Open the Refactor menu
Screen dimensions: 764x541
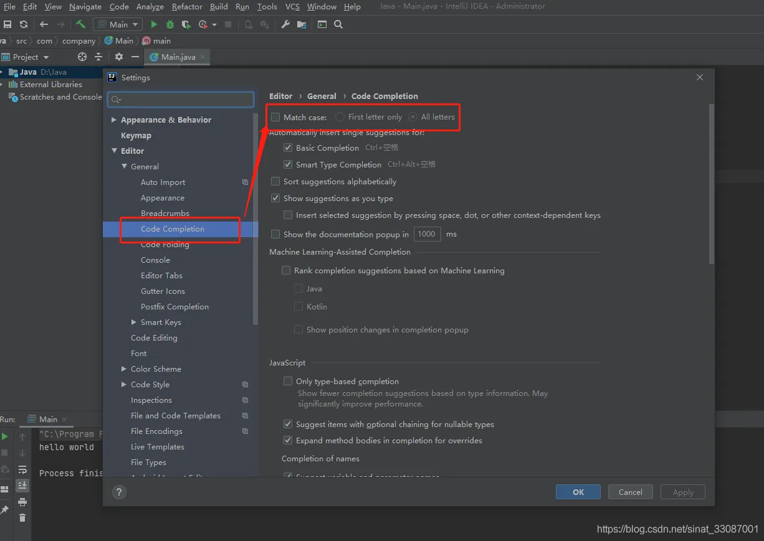(187, 6)
